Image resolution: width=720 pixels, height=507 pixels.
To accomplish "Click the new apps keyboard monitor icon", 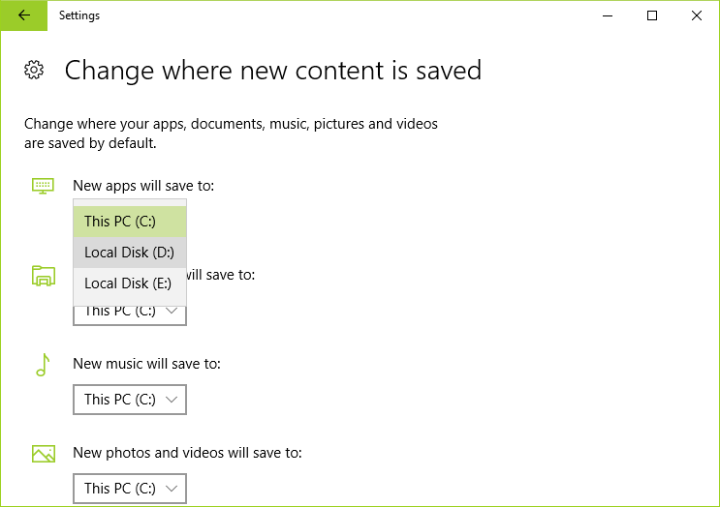I will point(44,186).
